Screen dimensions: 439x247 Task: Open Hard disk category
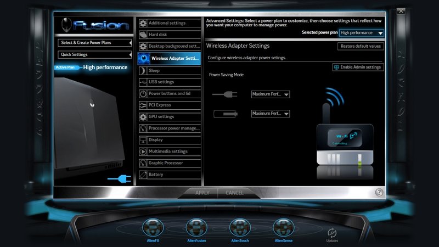[x=170, y=35]
